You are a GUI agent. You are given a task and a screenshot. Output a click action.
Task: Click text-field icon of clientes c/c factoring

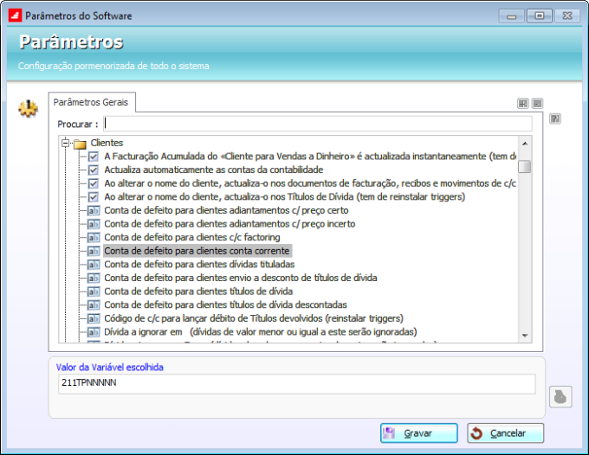[93, 237]
